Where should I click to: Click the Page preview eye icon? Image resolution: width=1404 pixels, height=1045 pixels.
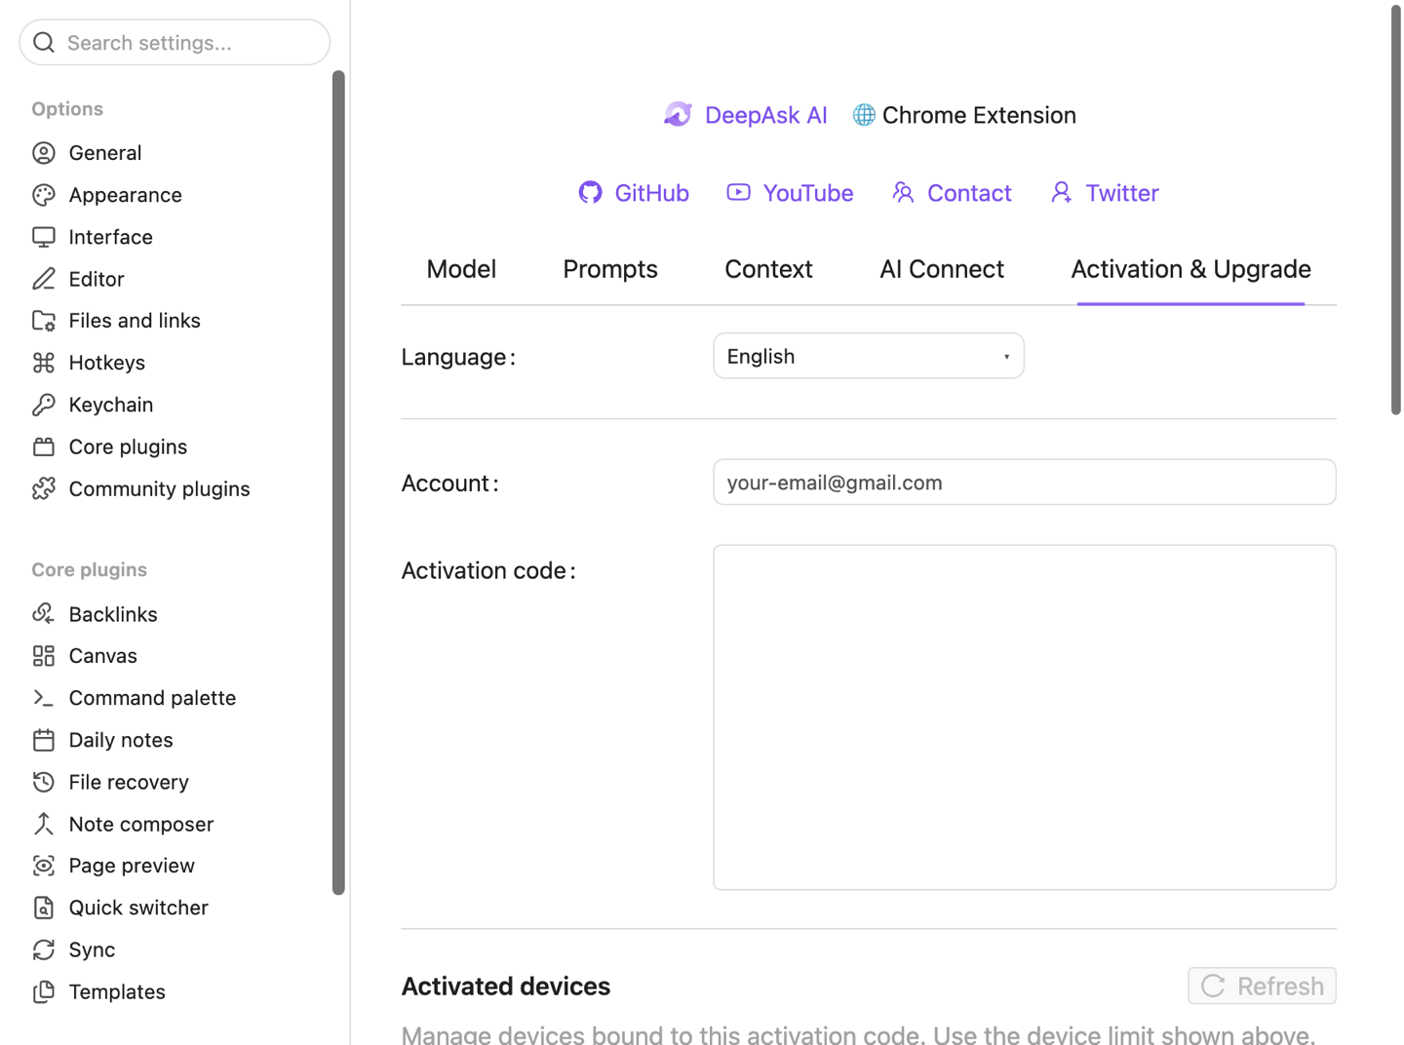[x=44, y=866]
